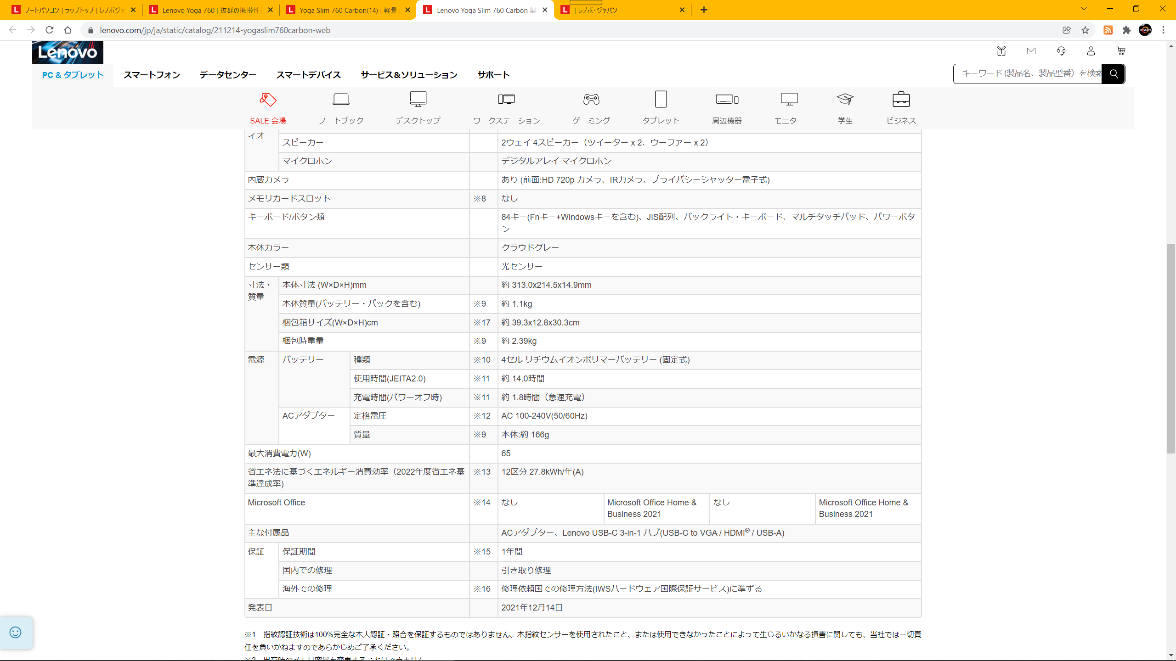Click the 12区分 27.8kWh/年(A) value
The height and width of the screenshot is (661, 1176).
point(543,472)
